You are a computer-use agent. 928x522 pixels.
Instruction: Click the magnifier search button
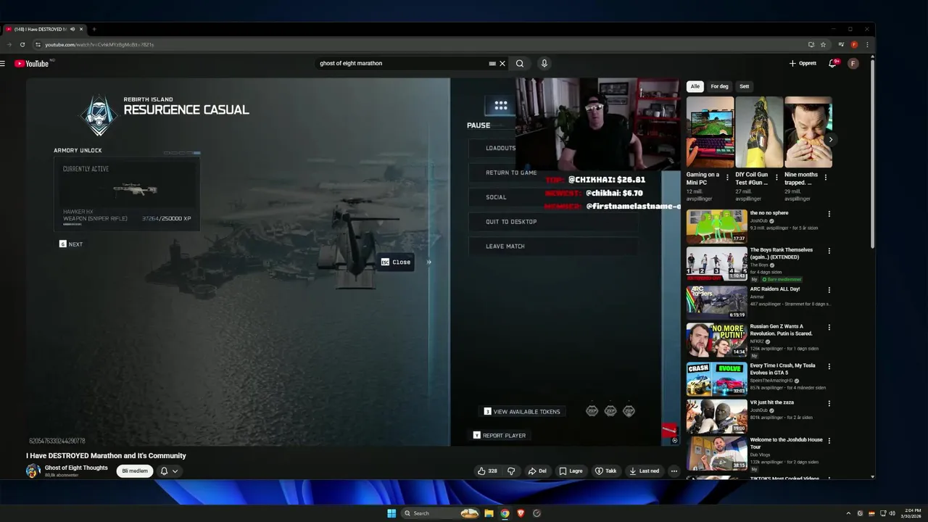click(520, 63)
